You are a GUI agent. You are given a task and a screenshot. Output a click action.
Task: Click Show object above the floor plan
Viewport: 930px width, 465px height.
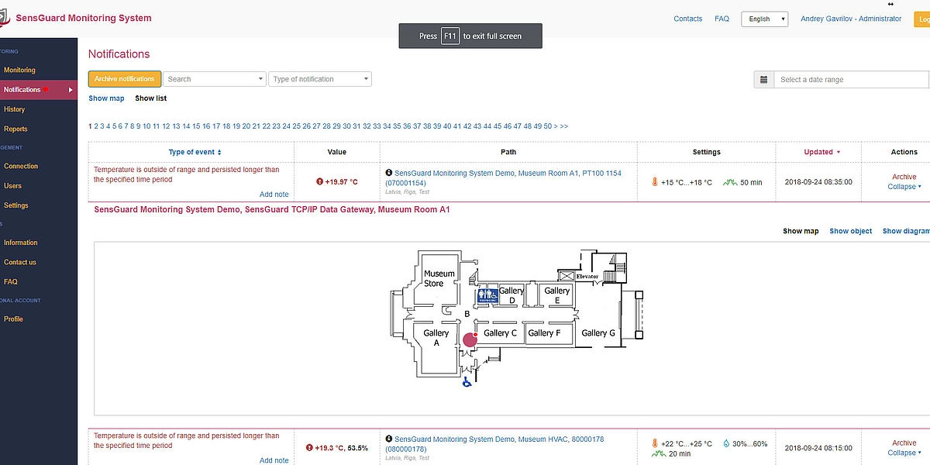pyautogui.click(x=850, y=231)
